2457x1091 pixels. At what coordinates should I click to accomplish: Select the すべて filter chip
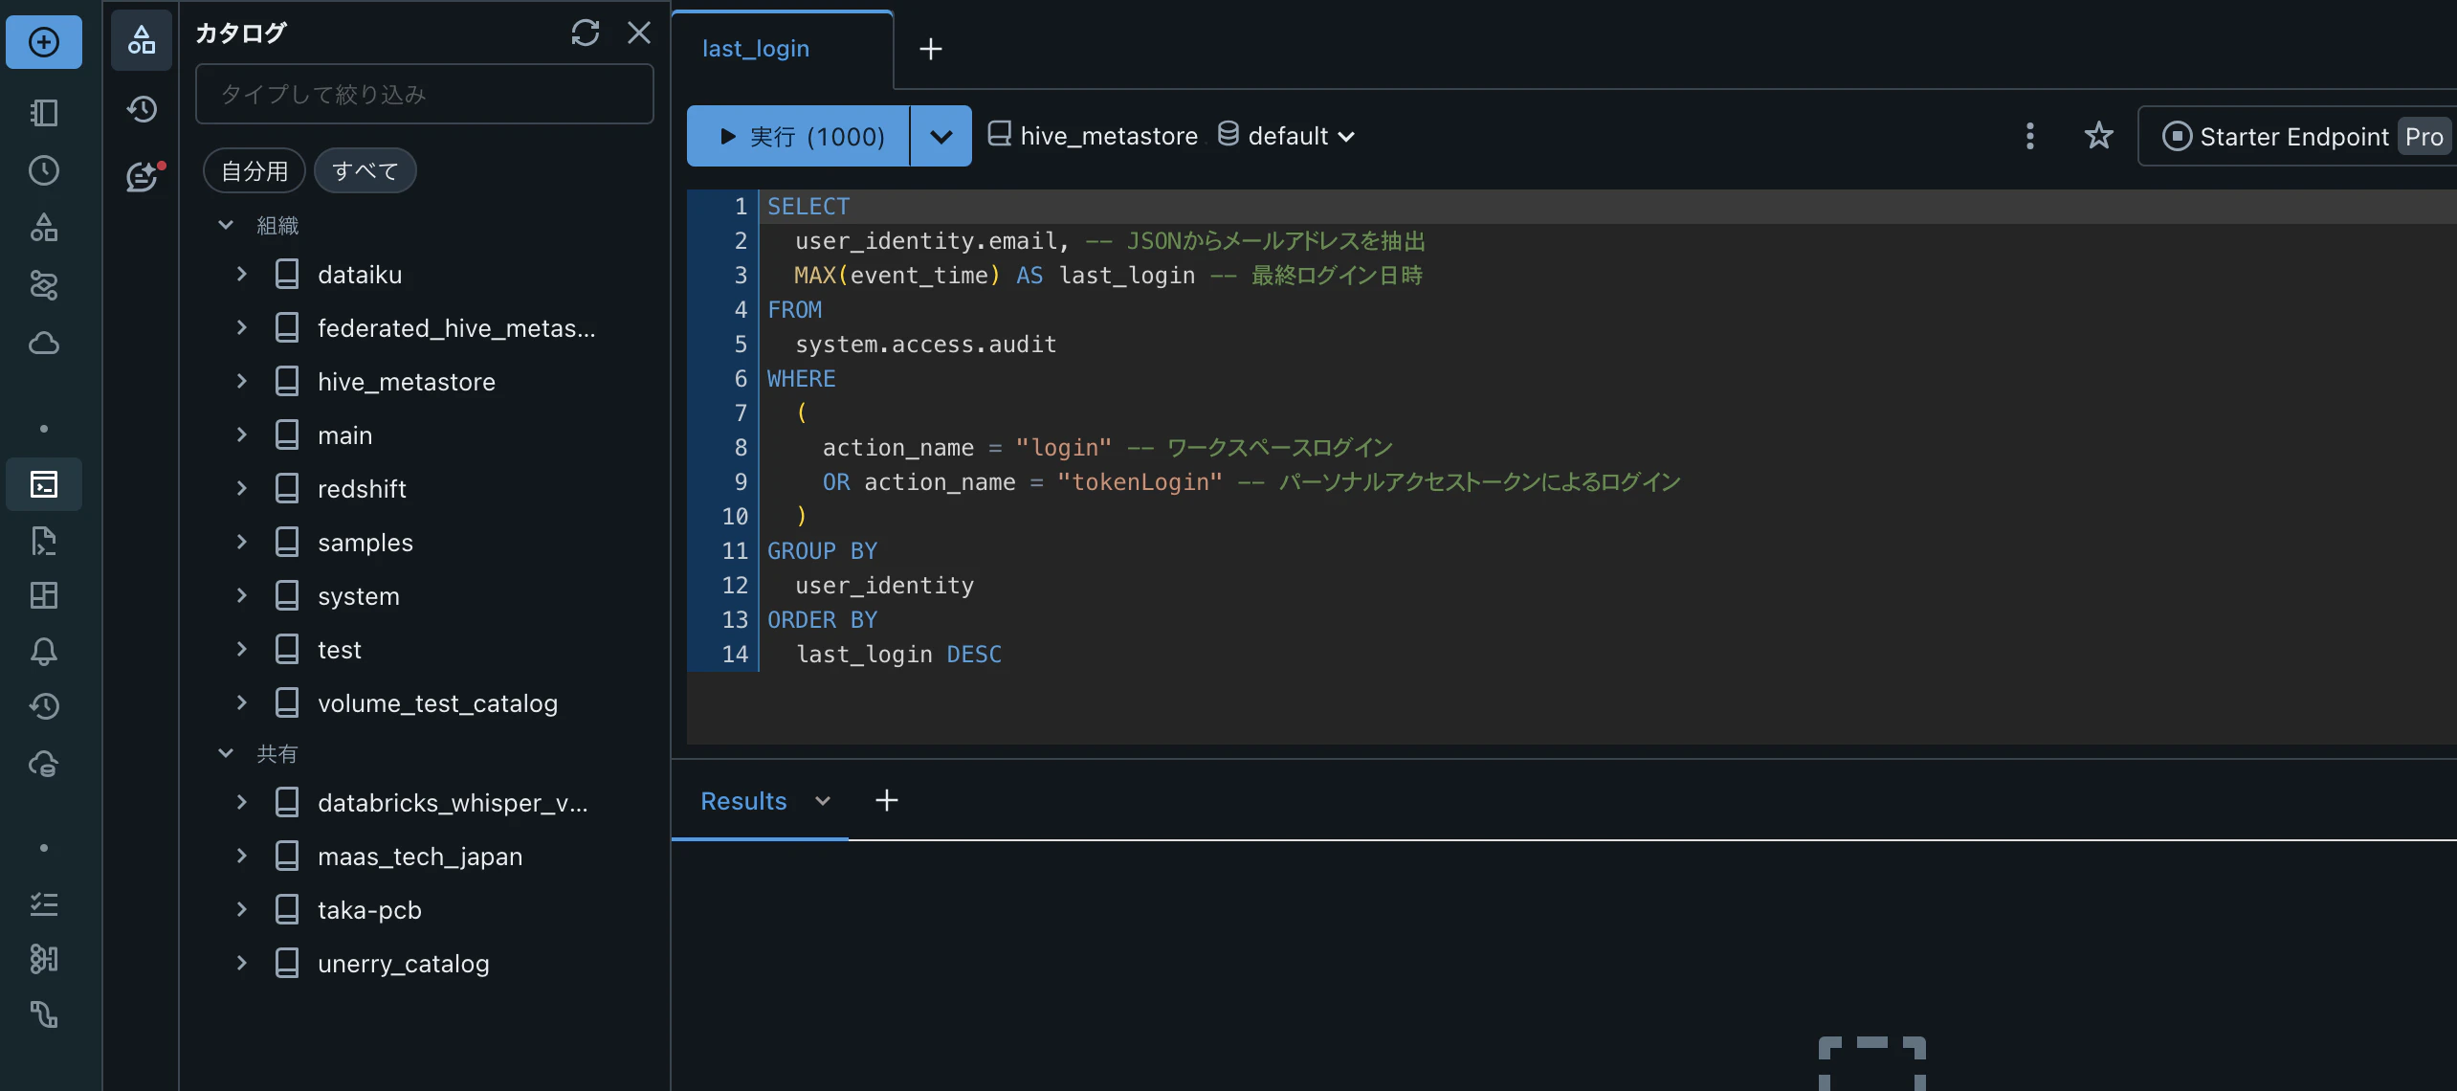coord(365,171)
